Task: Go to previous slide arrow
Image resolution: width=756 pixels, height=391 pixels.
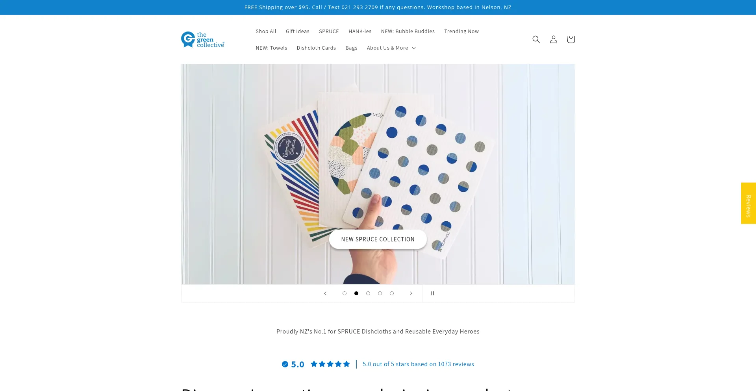Action: 325,293
